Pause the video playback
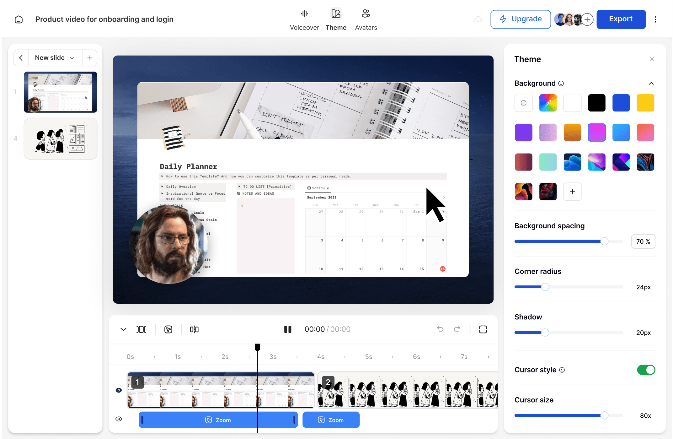This screenshot has width=673, height=439. coord(287,329)
